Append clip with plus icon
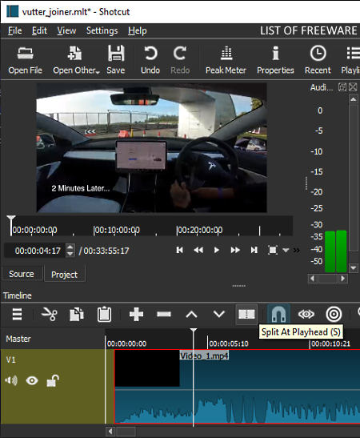This screenshot has width=360, height=438. click(x=137, y=314)
